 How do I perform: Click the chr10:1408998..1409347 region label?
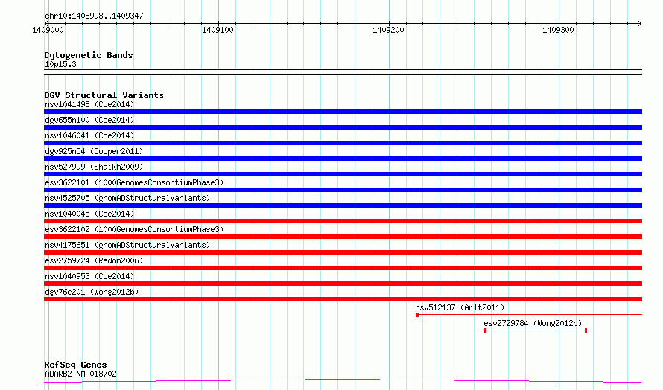(94, 16)
